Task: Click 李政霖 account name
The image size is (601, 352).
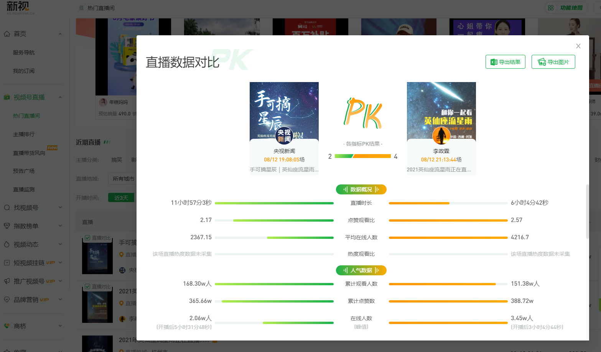Action: click(x=441, y=151)
